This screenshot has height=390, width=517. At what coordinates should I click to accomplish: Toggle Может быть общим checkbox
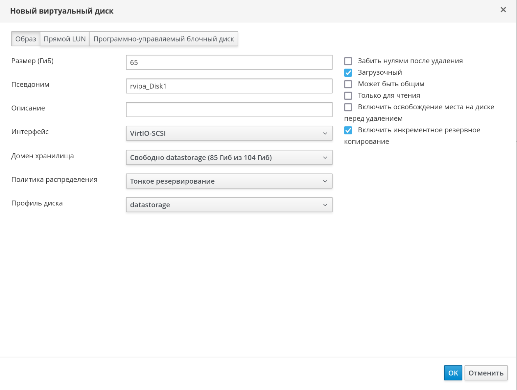pos(348,84)
